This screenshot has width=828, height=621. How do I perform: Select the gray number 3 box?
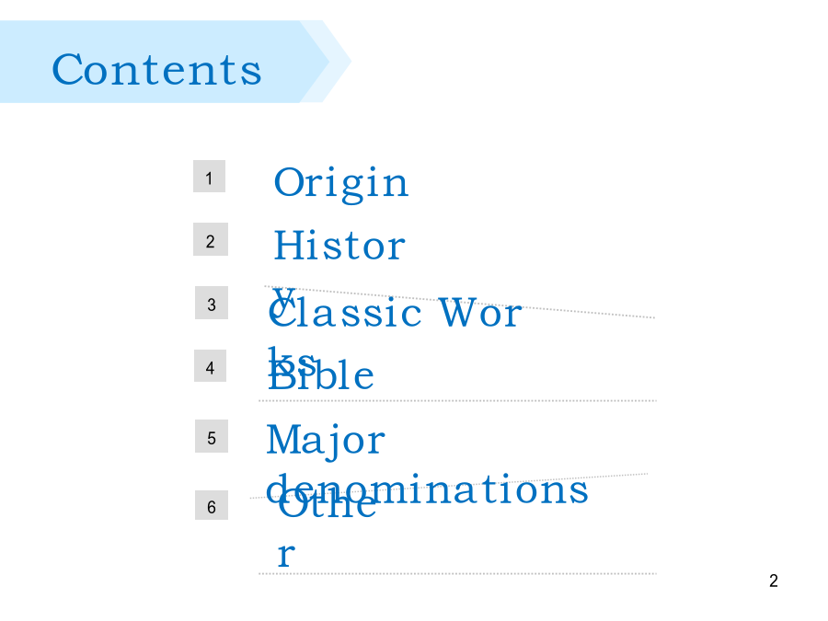pos(212,303)
